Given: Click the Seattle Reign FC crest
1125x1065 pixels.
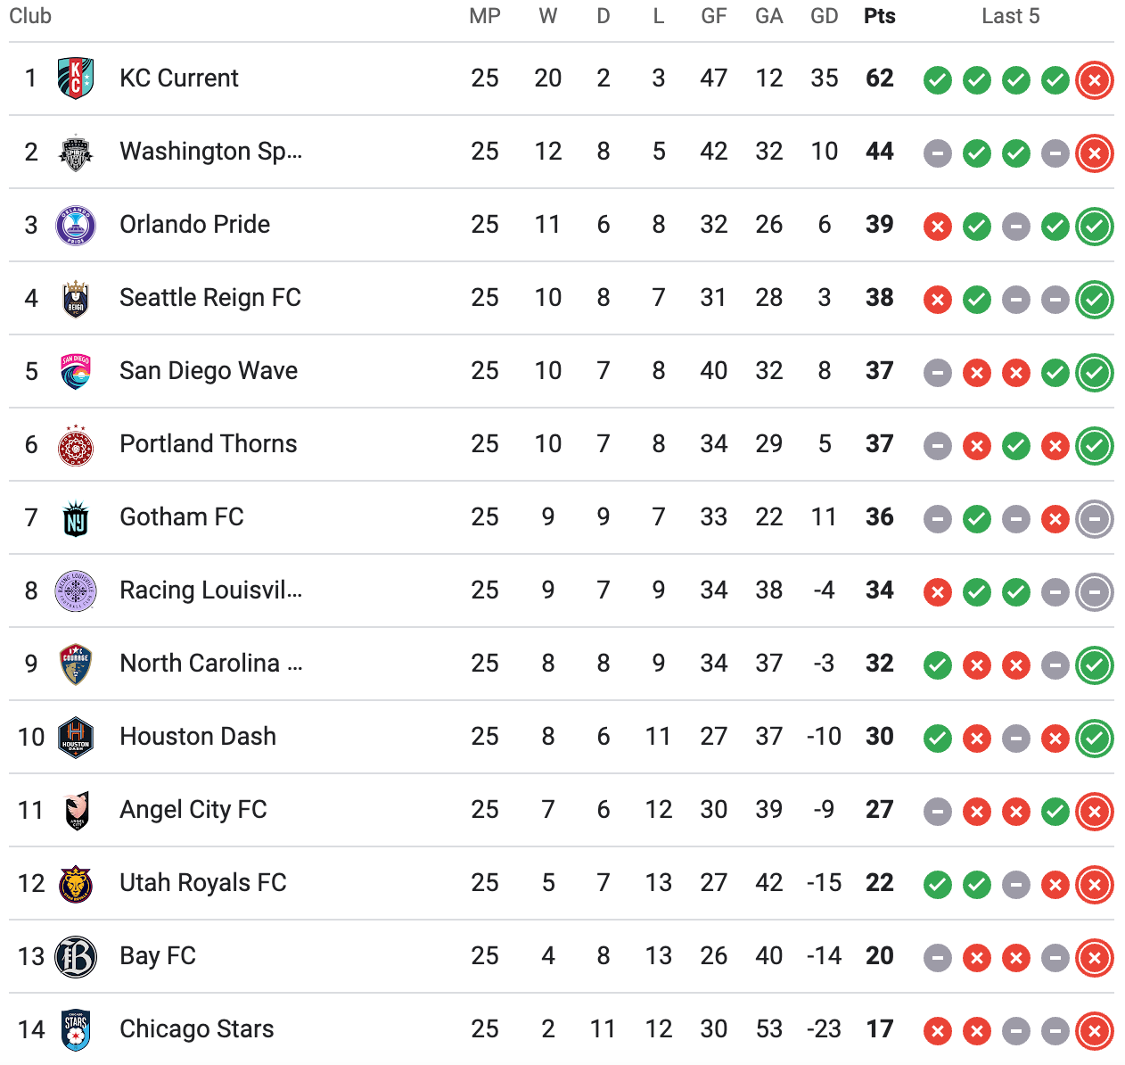Looking at the screenshot, I should point(76,298).
